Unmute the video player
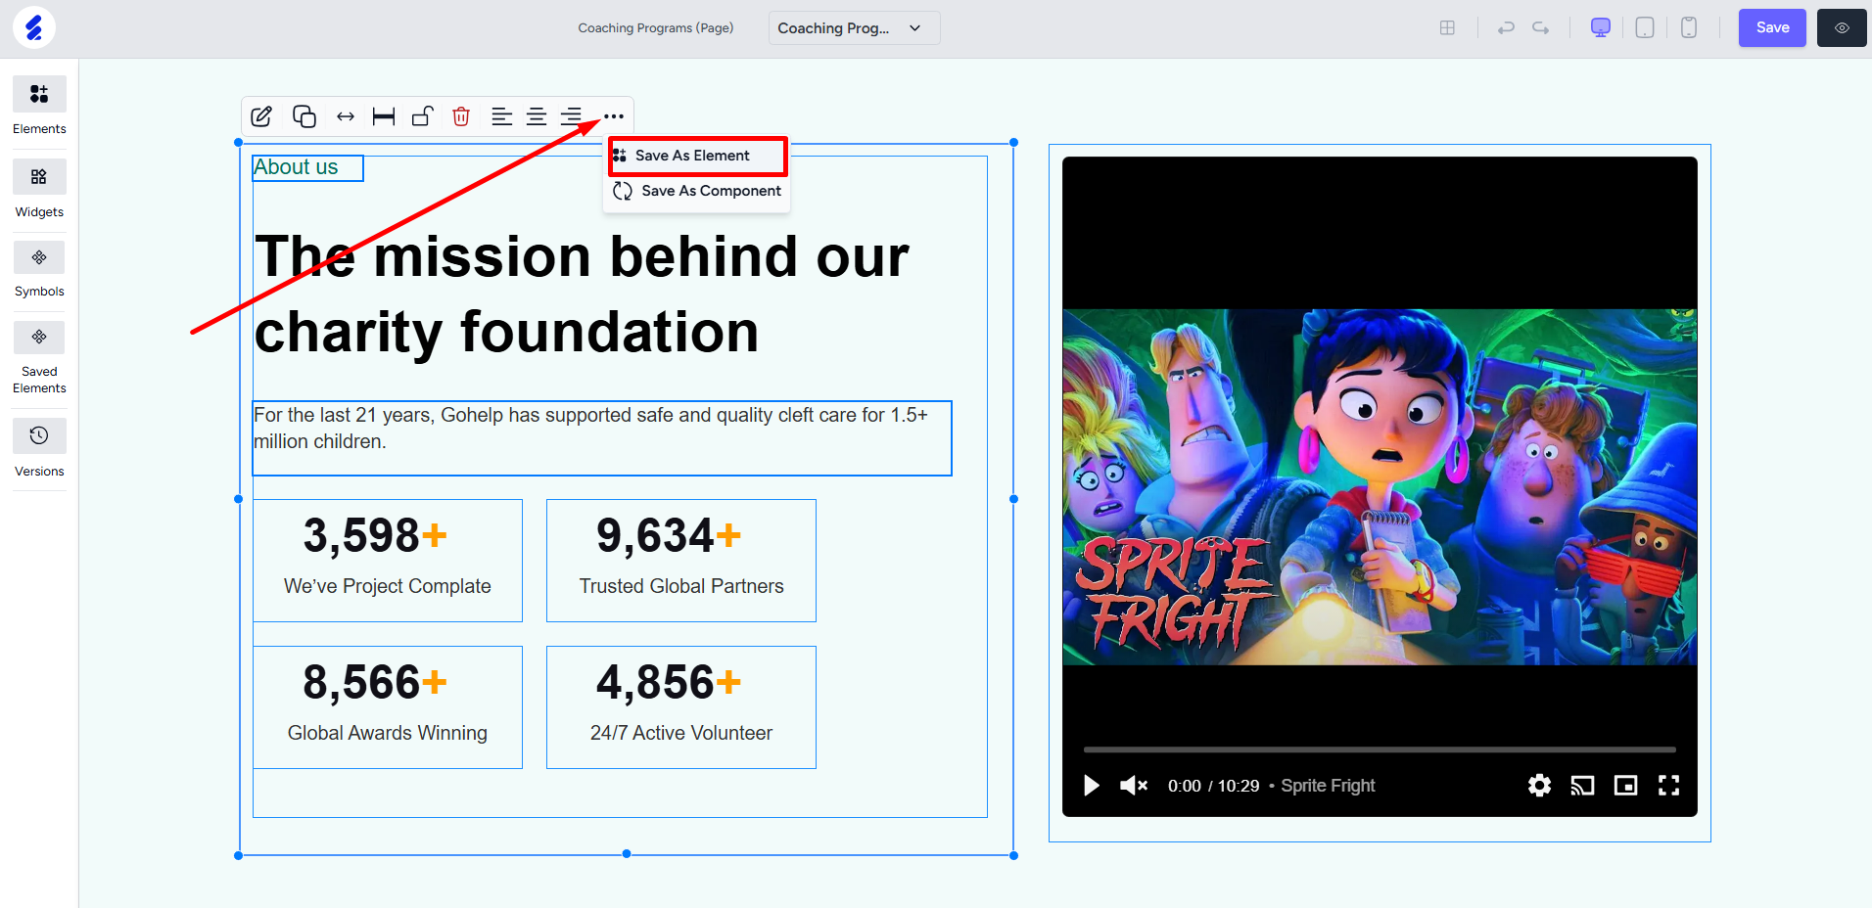1872x908 pixels. (1134, 786)
